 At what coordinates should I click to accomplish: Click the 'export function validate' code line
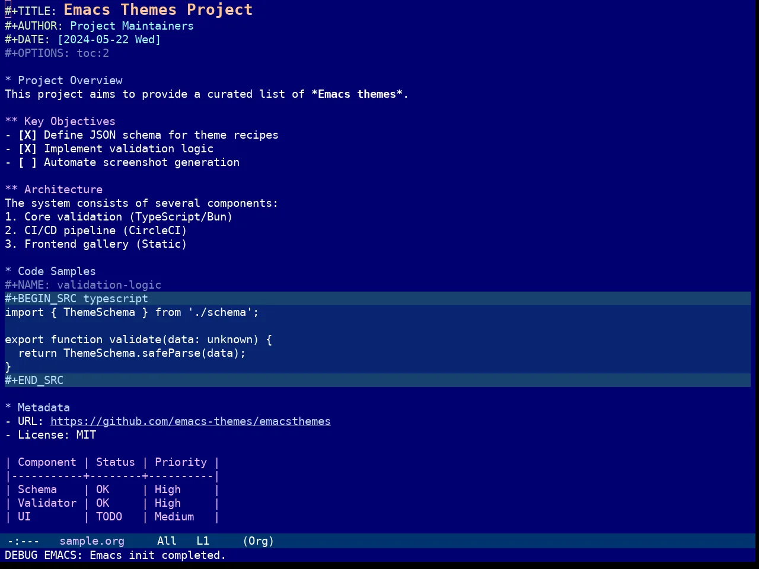coord(138,340)
